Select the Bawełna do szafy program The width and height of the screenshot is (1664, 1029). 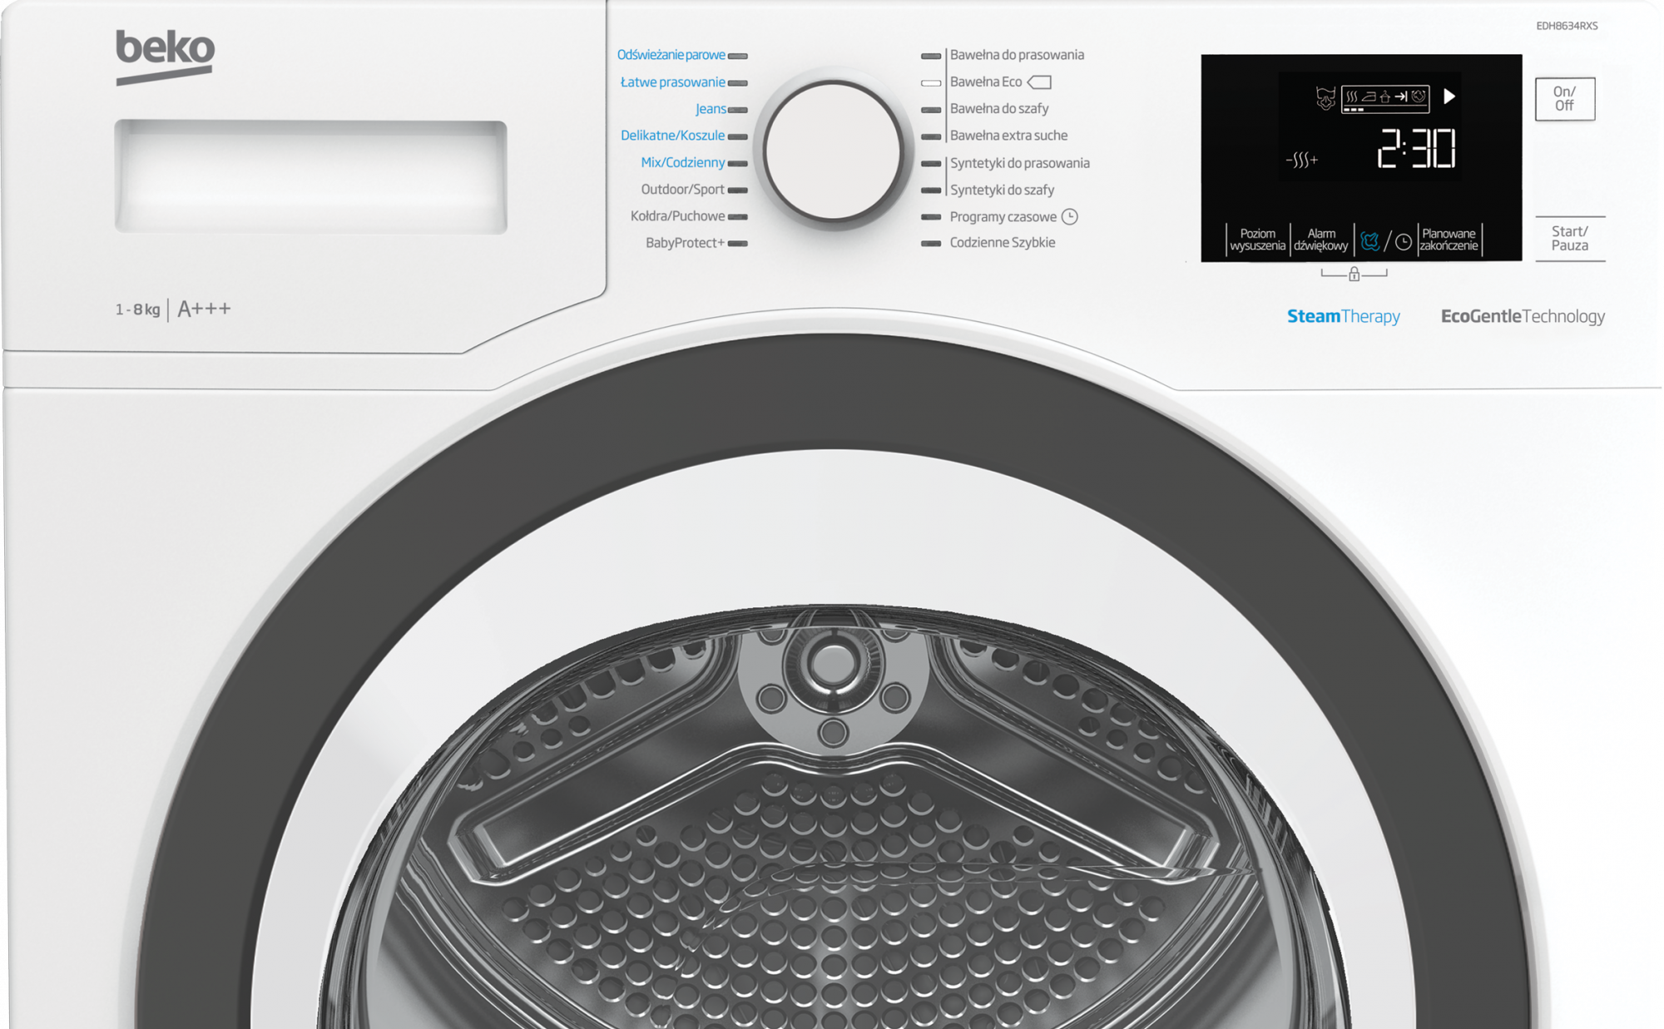point(999,109)
